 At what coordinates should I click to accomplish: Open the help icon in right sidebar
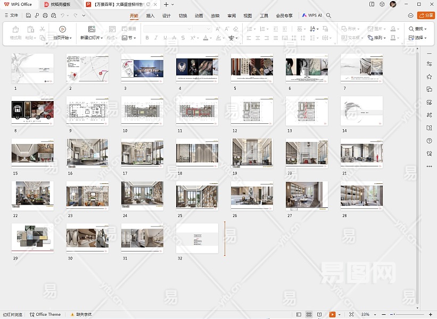(x=429, y=141)
